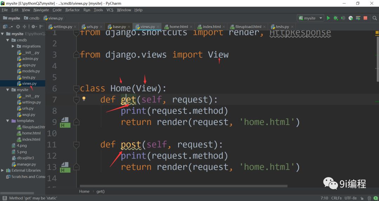Close the urls.py tab

pos(101,27)
